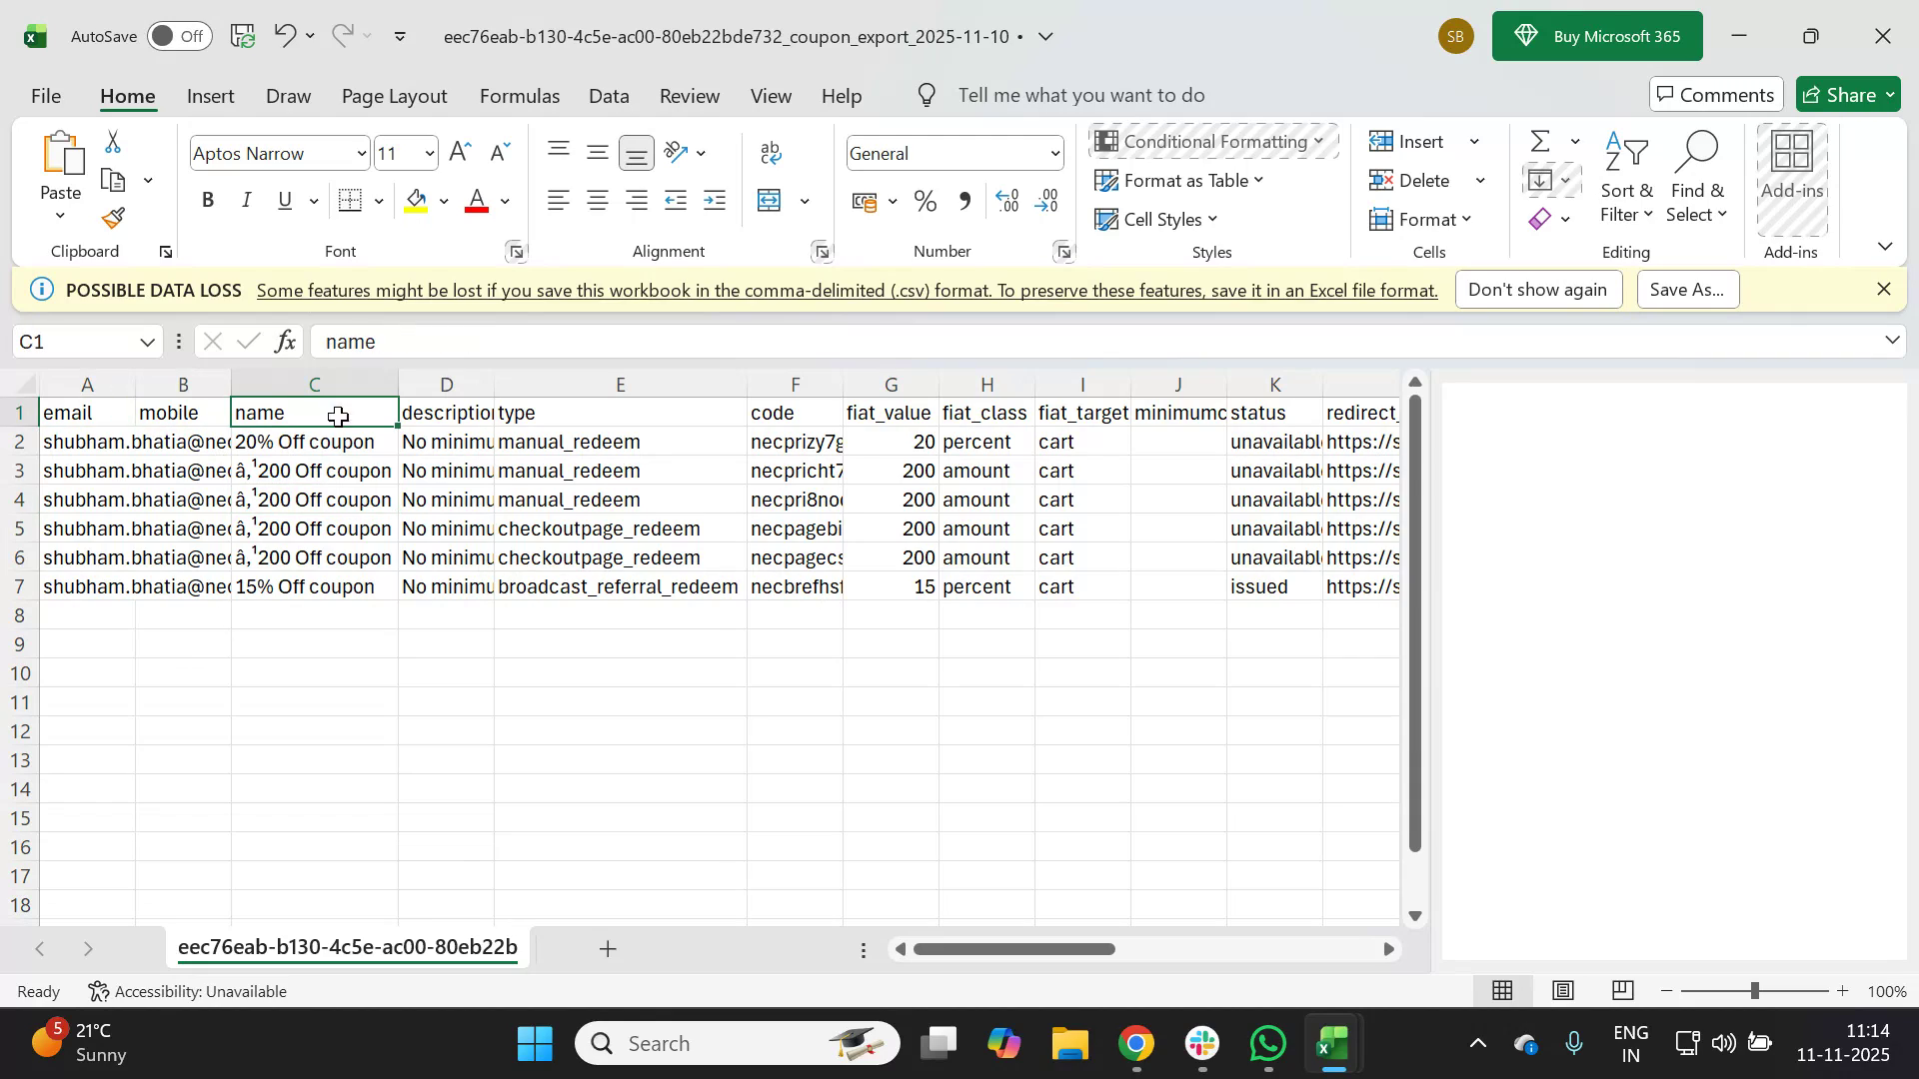
Task: Click the Don't show again button
Action: click(x=1538, y=289)
